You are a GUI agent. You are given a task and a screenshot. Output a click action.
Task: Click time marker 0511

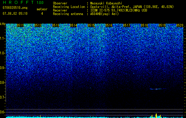coord(20,25)
